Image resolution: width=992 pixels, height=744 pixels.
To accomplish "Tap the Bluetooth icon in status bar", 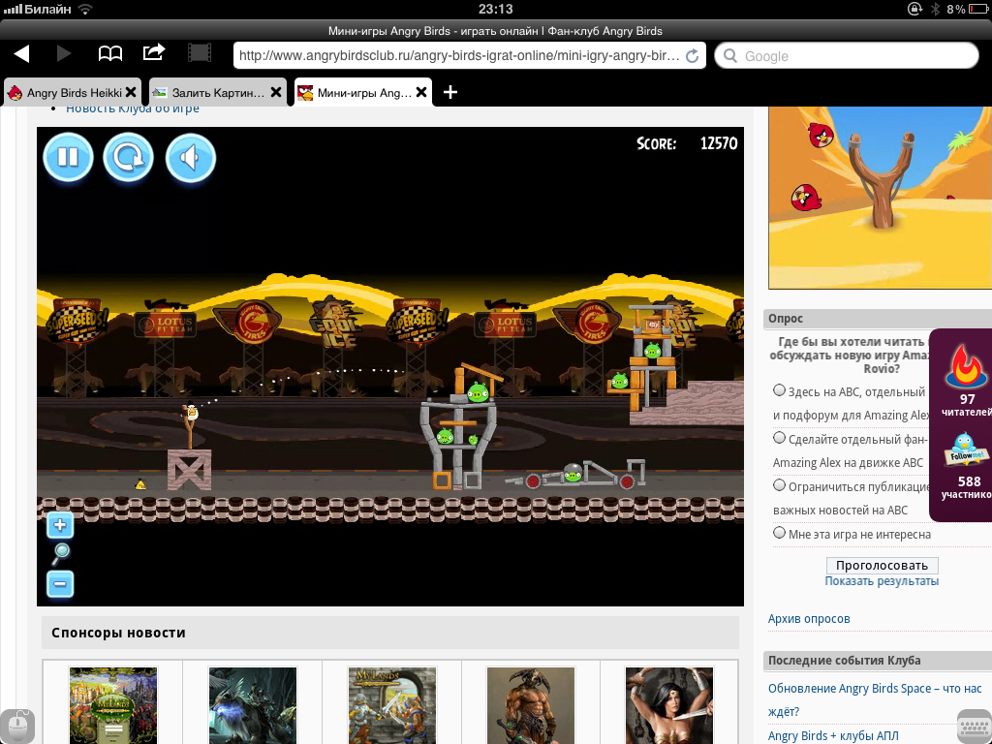I will click(935, 9).
